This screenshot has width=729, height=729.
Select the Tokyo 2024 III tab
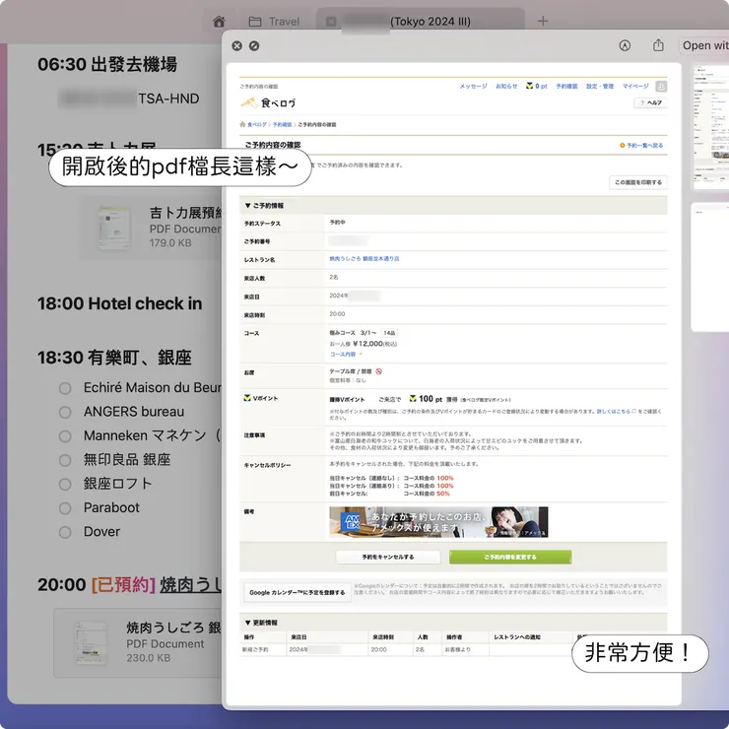pyautogui.click(x=421, y=22)
